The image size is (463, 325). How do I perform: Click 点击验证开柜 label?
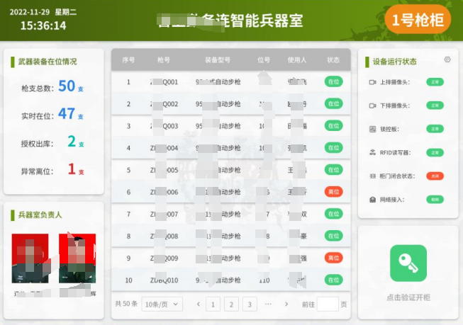click(x=408, y=297)
